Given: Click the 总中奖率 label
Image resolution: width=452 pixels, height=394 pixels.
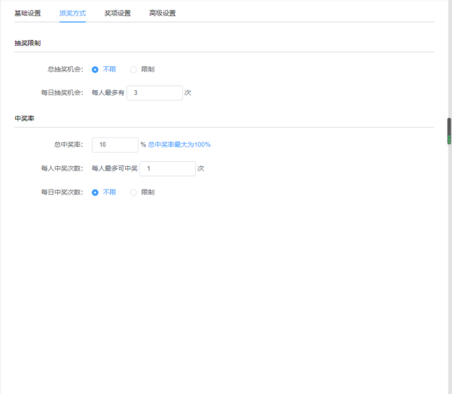Looking at the screenshot, I should pos(69,144).
